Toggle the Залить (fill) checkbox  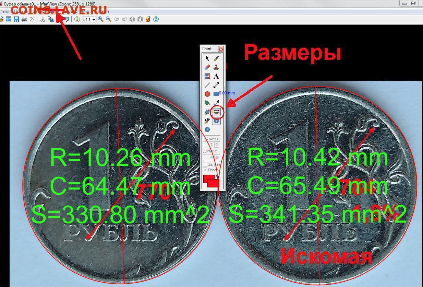205,164
